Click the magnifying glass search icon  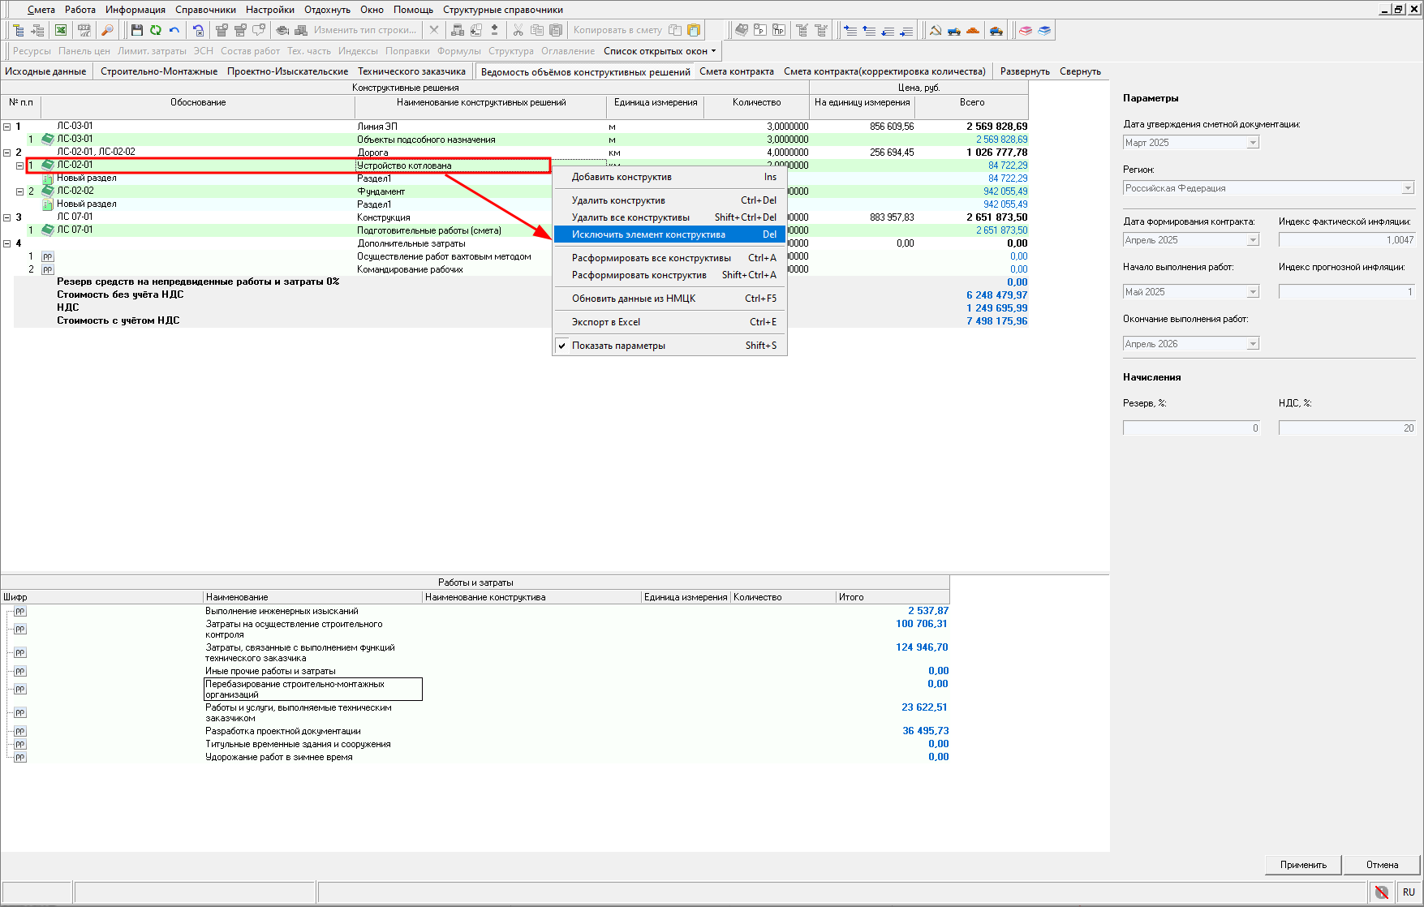(107, 30)
